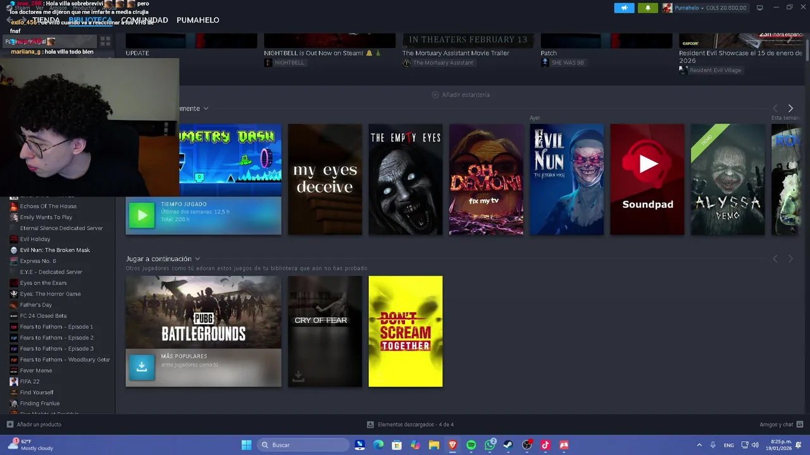Open the PUBG Battlegrounds cover art
The height and width of the screenshot is (455, 810).
coord(204,312)
